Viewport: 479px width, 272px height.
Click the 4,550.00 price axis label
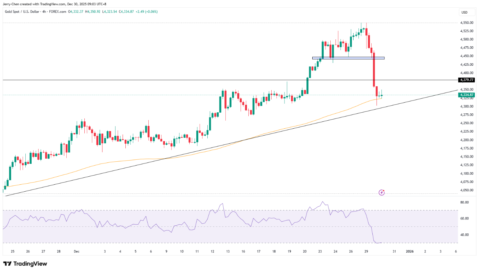(466, 23)
